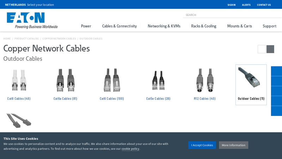Open Cat5e Cables product image
The width and height of the screenshot is (282, 159).
coord(158,81)
